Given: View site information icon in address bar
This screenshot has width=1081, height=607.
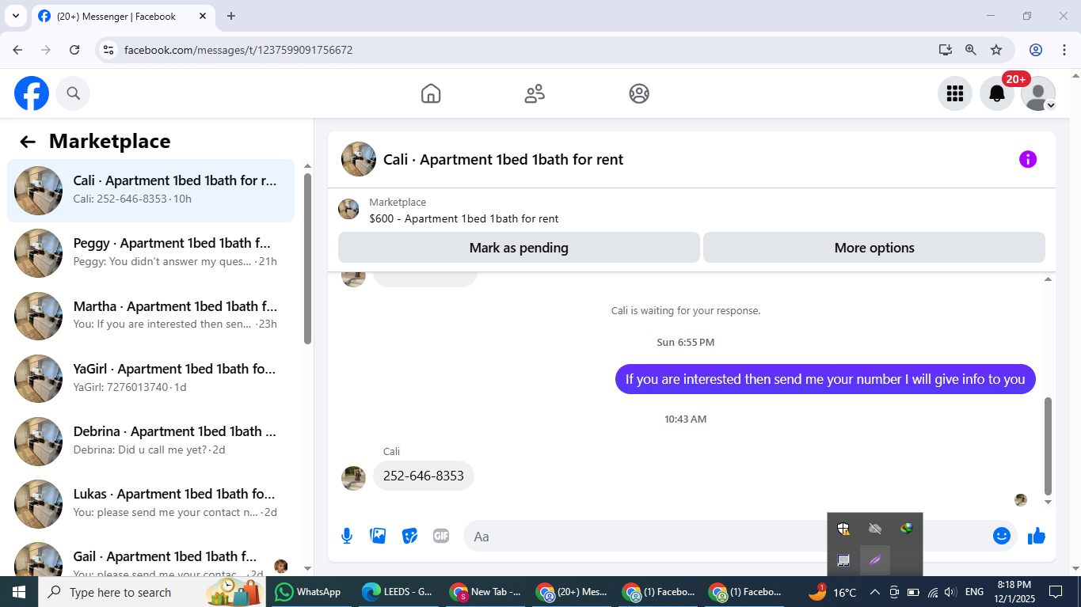Looking at the screenshot, I should pos(109,50).
